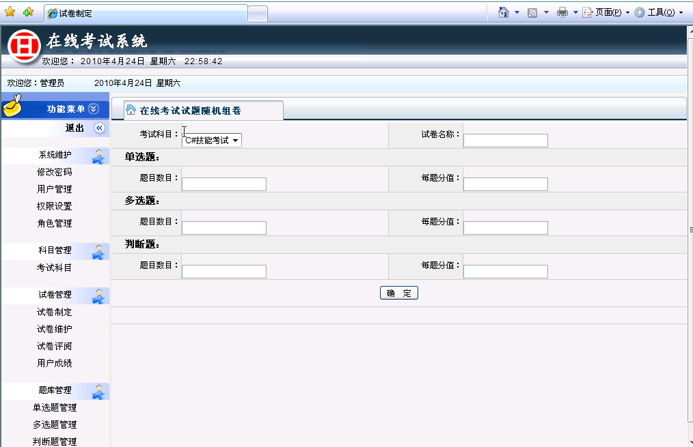Click 单选题 题目数目 input field
This screenshot has width=693, height=447.
[x=224, y=184]
